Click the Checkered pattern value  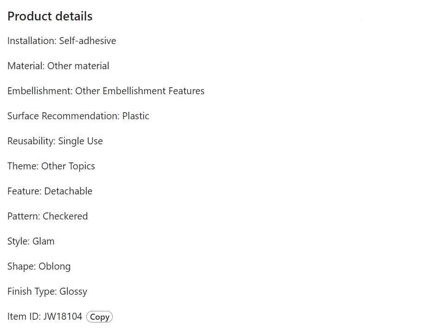(x=65, y=216)
